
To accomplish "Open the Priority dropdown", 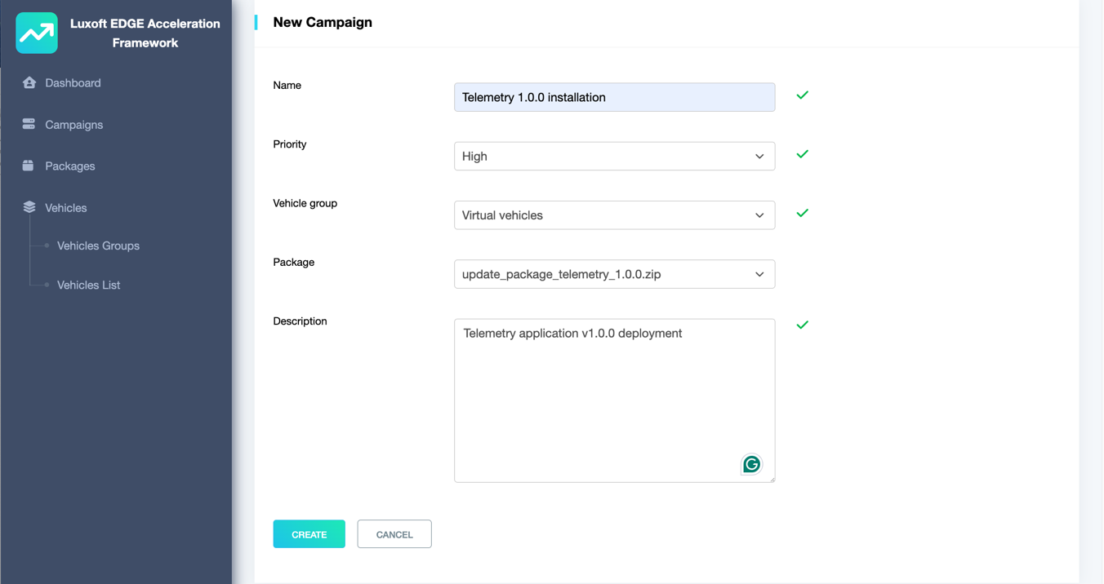I will [614, 157].
